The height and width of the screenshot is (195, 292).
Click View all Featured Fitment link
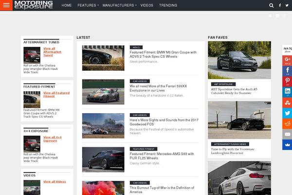(x=56, y=95)
